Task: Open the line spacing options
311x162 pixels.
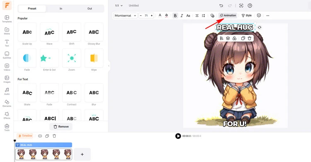Action: (x=204, y=15)
